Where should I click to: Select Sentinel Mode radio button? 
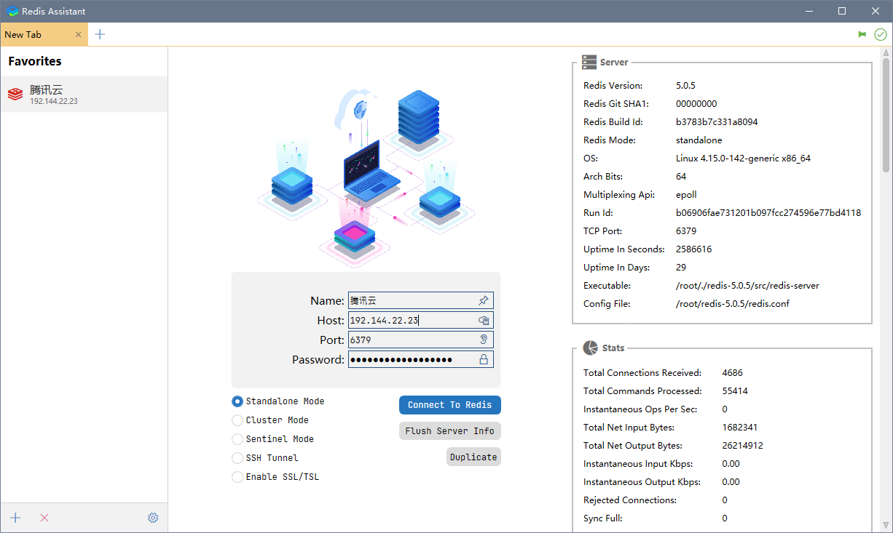coord(237,439)
